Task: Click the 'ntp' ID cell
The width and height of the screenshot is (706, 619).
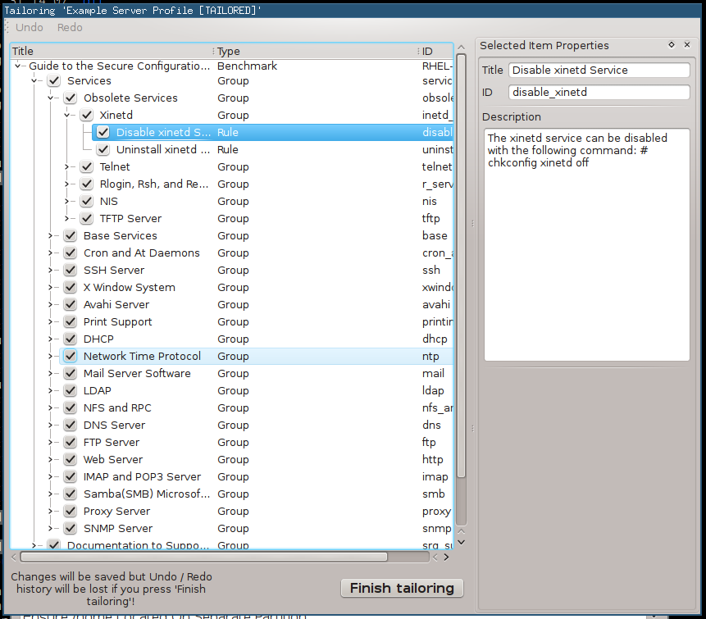Action: coord(430,356)
